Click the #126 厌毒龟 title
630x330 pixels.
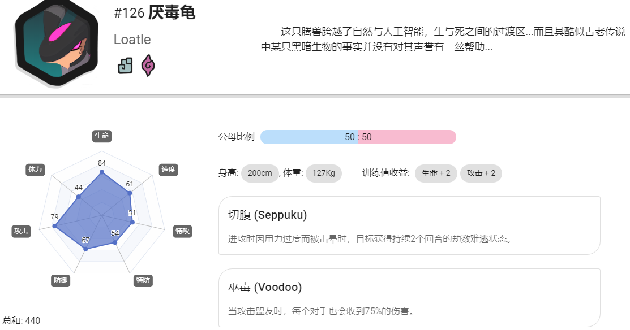pos(155,13)
